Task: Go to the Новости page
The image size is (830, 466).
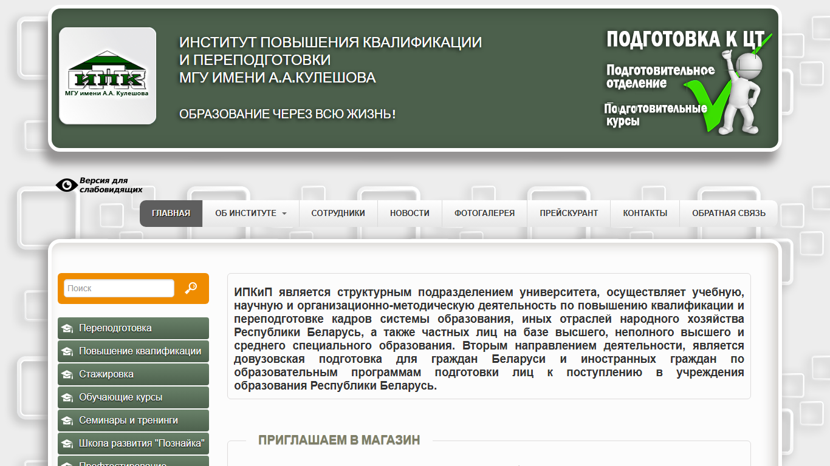Action: [410, 214]
